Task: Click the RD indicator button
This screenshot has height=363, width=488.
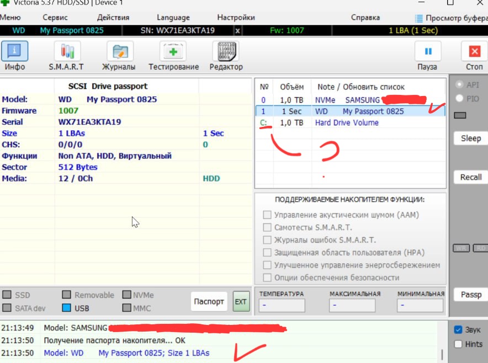Action: (480, 248)
